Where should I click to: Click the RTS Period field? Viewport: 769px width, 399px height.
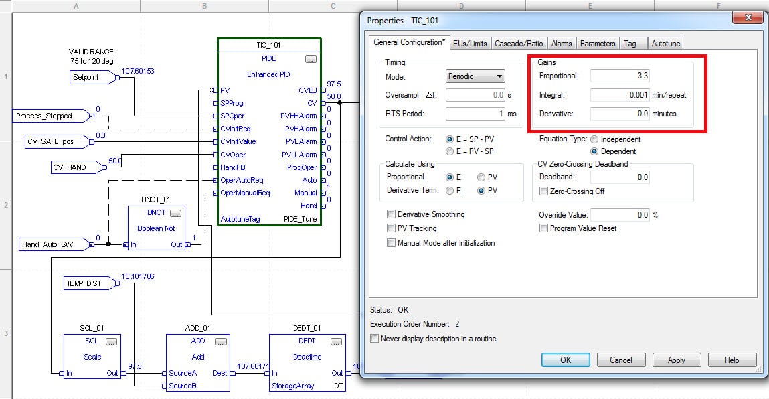[x=475, y=113]
